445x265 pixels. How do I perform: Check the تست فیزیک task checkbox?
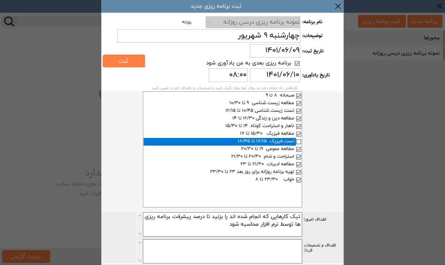pos(299,142)
